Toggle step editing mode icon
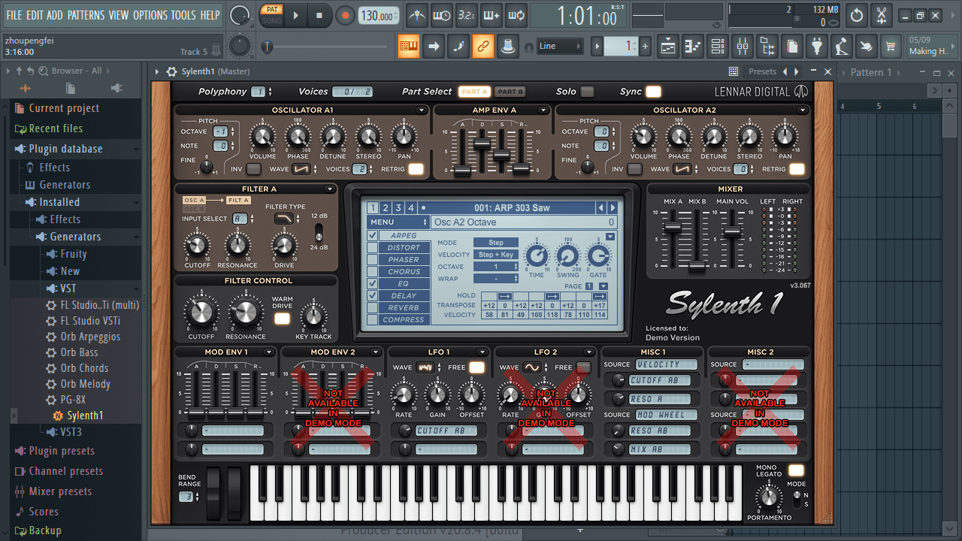The width and height of the screenshot is (962, 541). 458,46
